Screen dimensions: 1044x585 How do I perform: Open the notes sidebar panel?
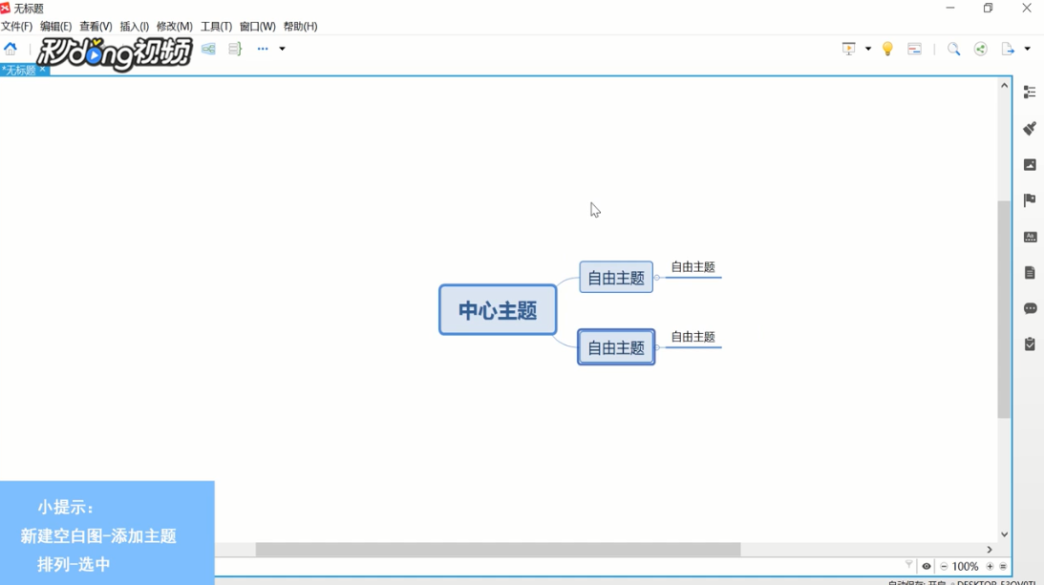click(1030, 272)
